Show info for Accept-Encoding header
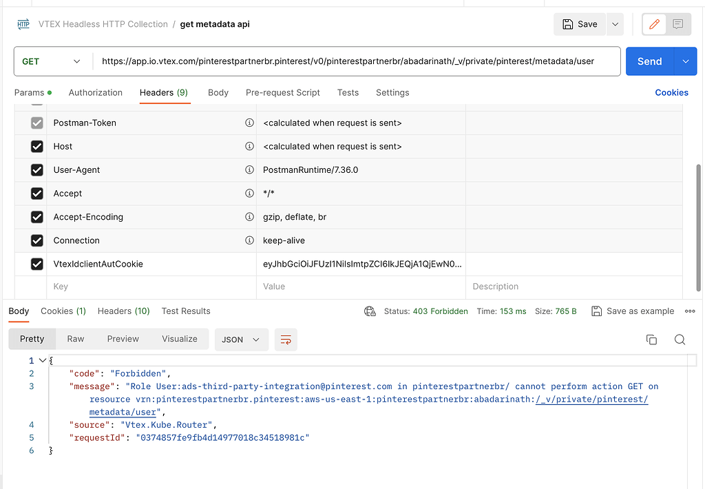This screenshot has width=705, height=489. [x=249, y=217]
